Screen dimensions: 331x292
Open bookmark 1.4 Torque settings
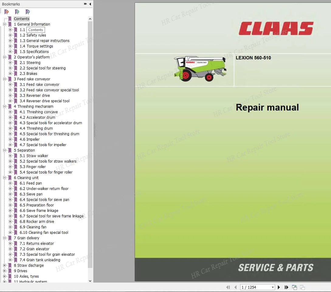pyautogui.click(x=36, y=46)
